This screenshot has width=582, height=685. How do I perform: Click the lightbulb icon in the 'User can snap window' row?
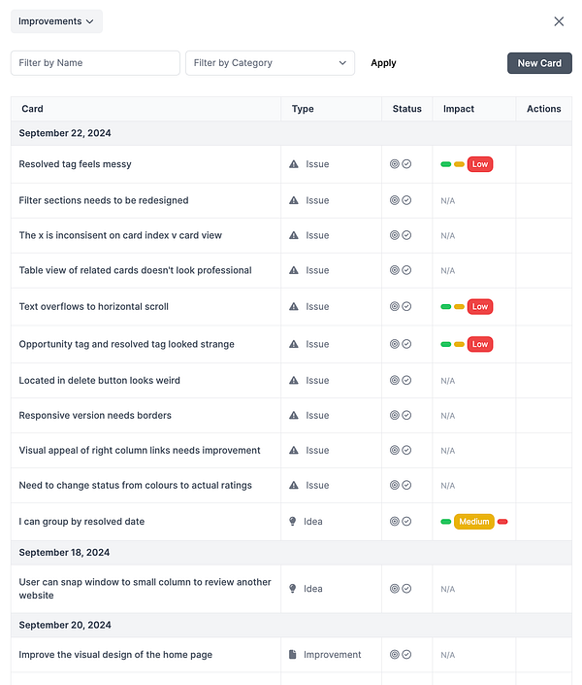pyautogui.click(x=293, y=589)
